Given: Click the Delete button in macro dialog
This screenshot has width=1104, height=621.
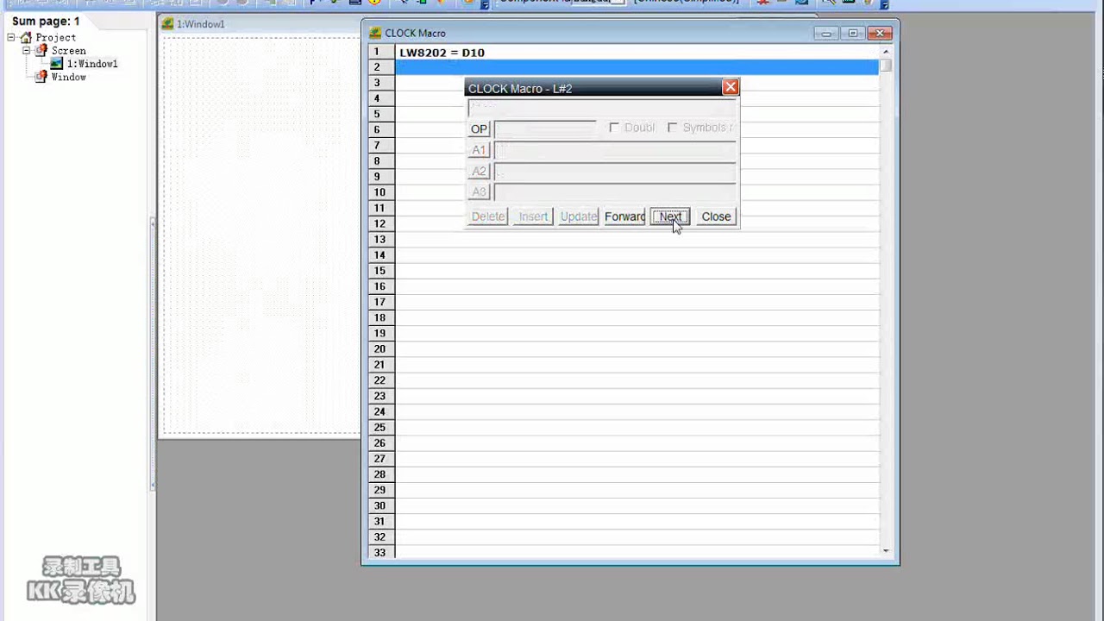Looking at the screenshot, I should click(488, 216).
